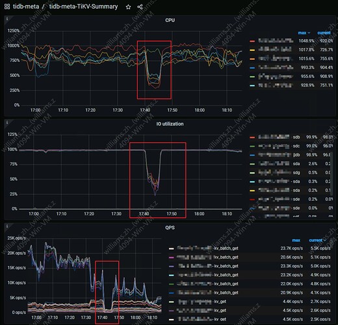Open the QPS panel title menu
The height and width of the screenshot is (325, 338).
(x=170, y=227)
